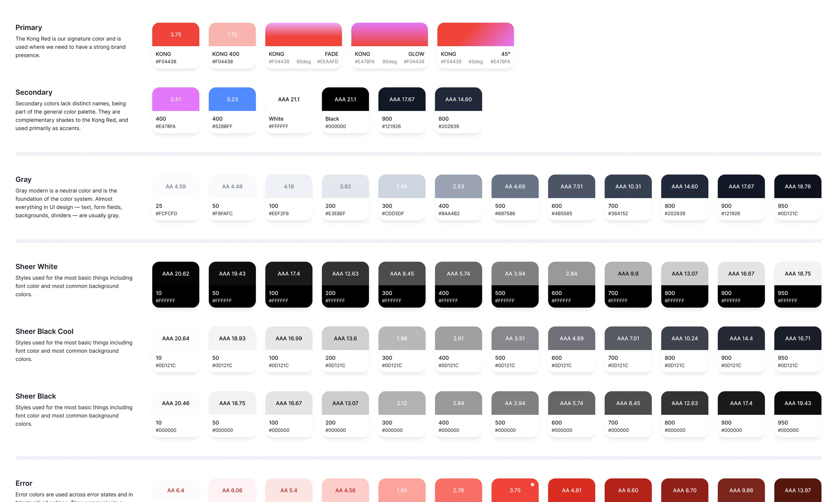Select Sheer White 50 swatch AAA 19.43
Viewport: 837px width, 502px height.
(232, 284)
